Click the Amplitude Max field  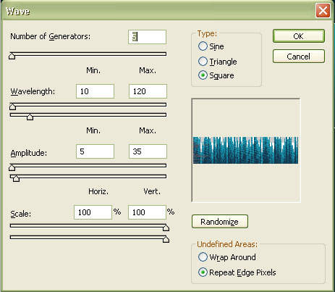point(148,151)
